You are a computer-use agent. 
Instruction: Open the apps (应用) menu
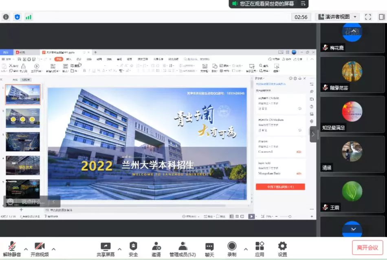coord(259,249)
